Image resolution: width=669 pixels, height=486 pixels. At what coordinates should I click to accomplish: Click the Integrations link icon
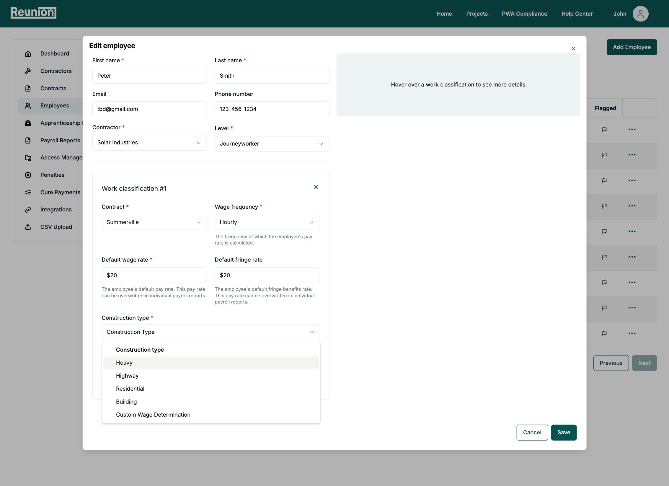point(28,210)
